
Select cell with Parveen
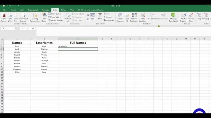[17, 69]
